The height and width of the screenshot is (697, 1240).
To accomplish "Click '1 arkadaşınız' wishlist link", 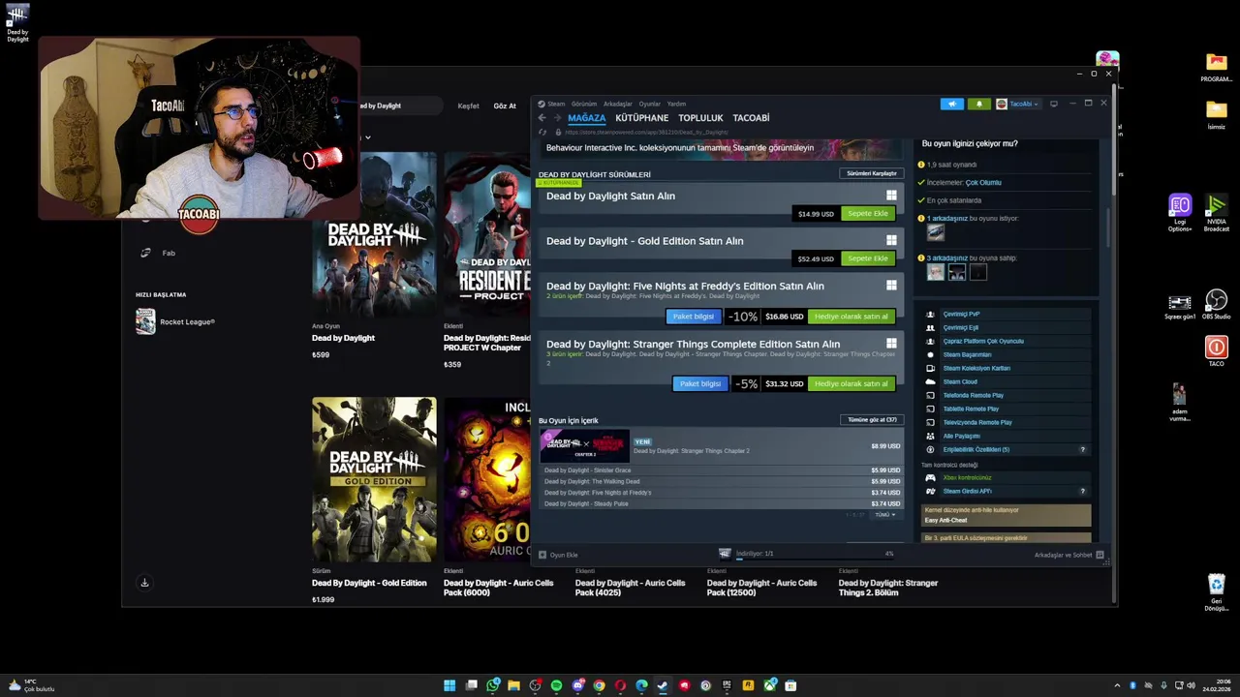I will (x=946, y=219).
